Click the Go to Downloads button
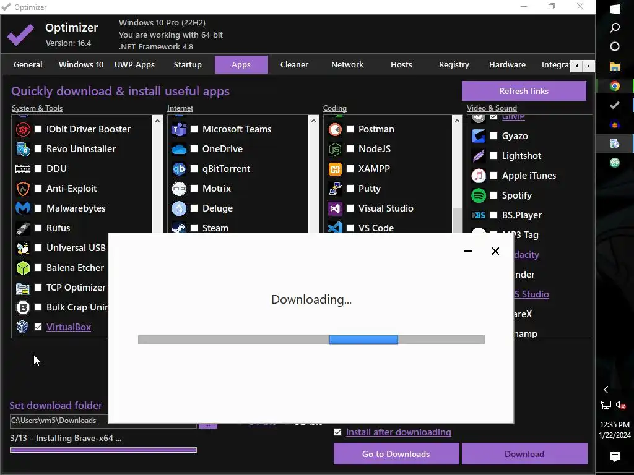634x475 pixels. click(396, 454)
